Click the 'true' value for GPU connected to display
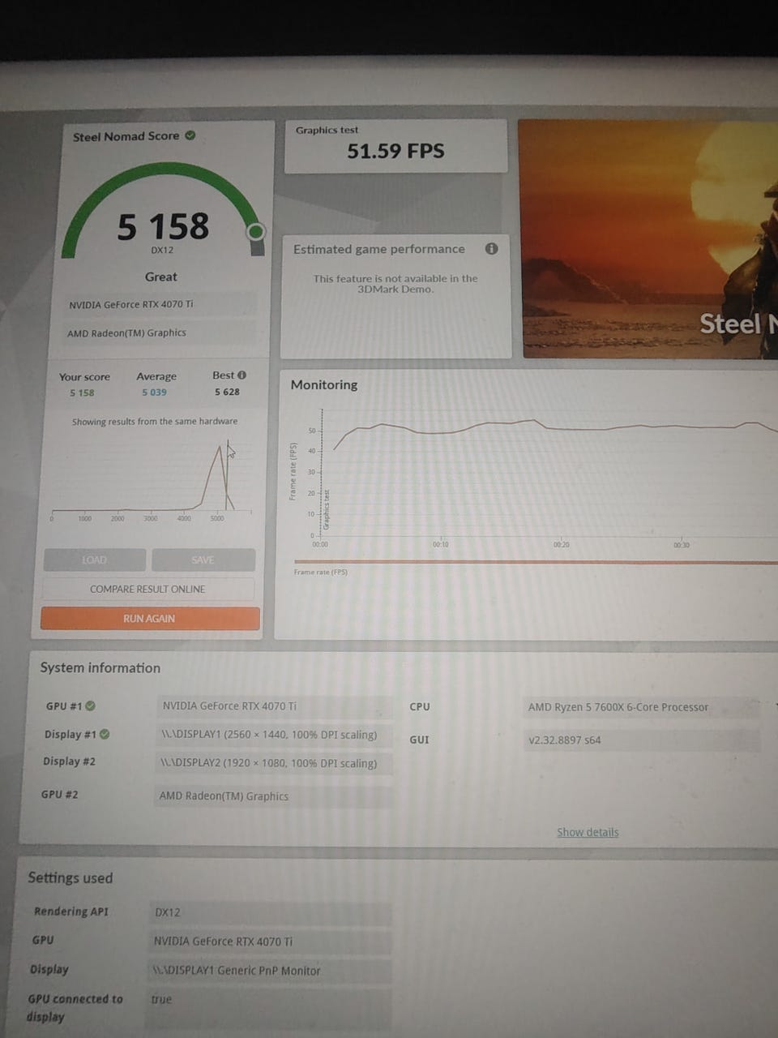 click(x=161, y=999)
